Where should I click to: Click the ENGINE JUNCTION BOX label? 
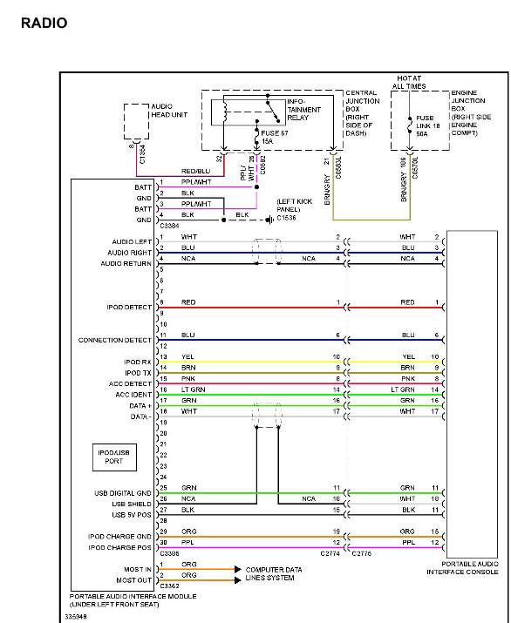coord(471,113)
